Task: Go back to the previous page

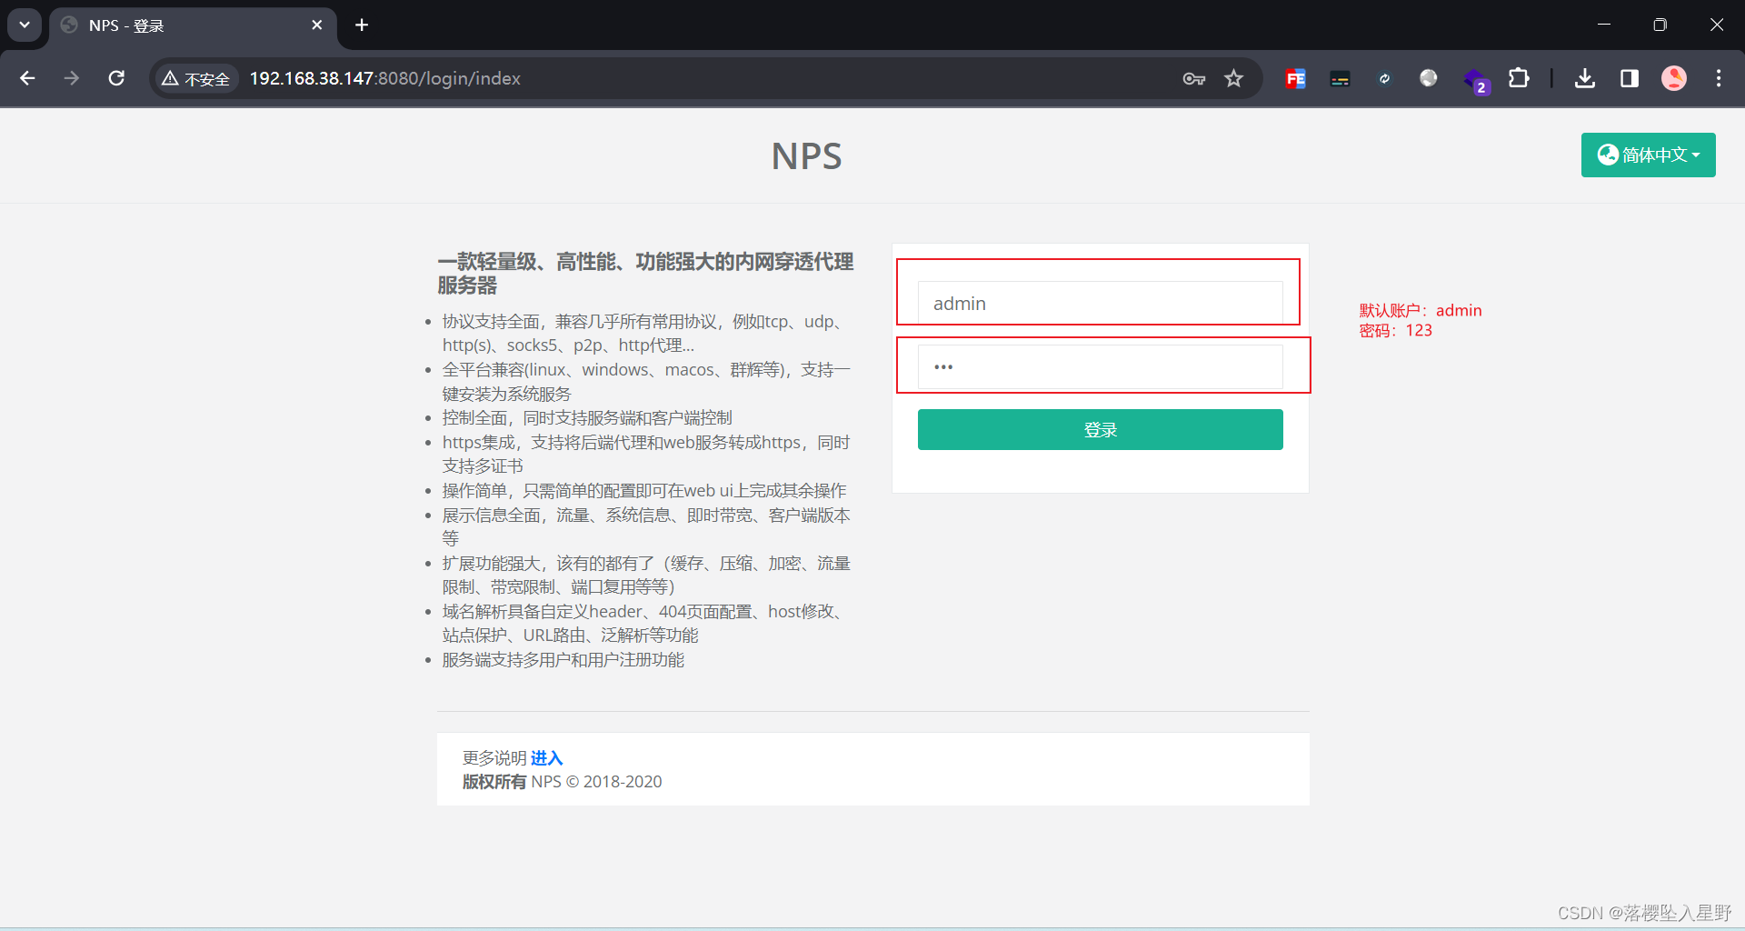Action: tap(27, 78)
